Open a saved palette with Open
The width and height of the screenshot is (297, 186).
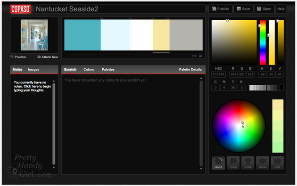coord(264,9)
